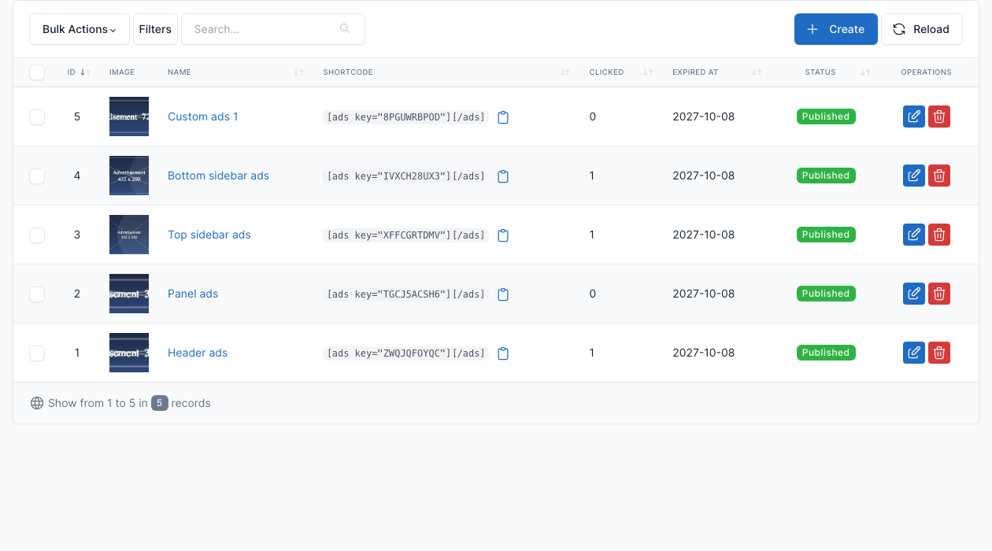Open the Filters panel
Image resolution: width=992 pixels, height=551 pixels.
[x=155, y=29]
